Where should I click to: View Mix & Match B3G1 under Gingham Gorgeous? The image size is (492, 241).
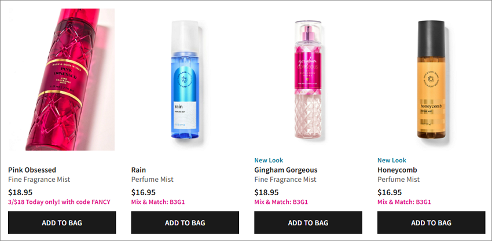point(281,202)
